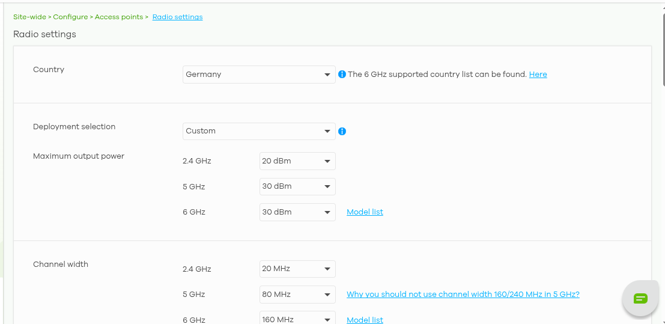Open the green chat support widget
The image size is (665, 324).
[640, 299]
